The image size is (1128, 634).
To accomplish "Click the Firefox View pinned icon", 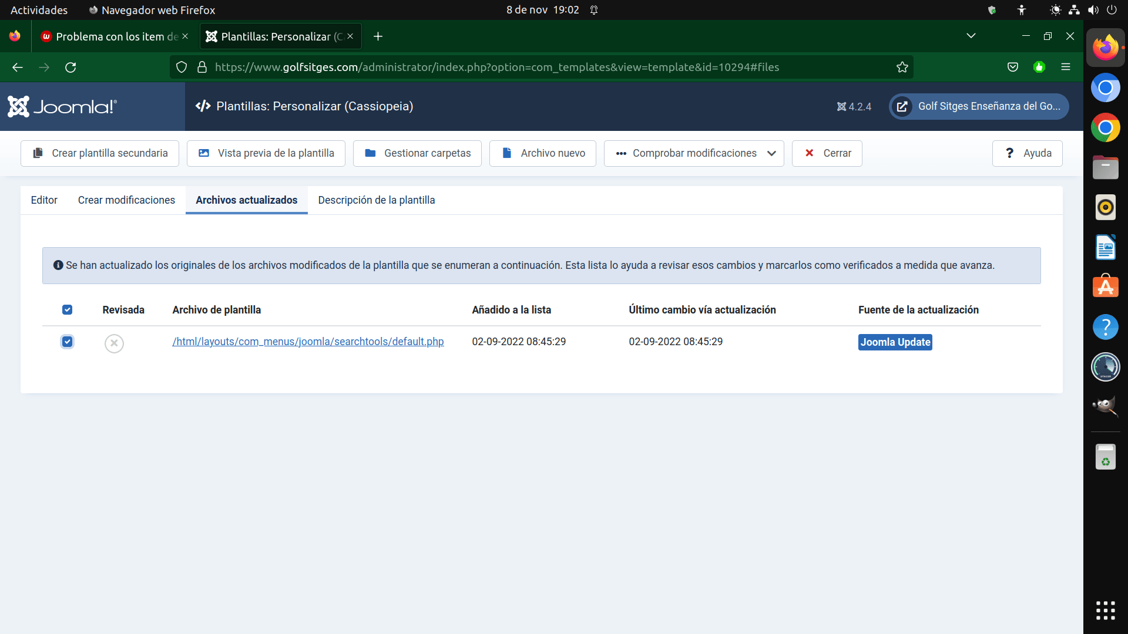I will coord(15,36).
